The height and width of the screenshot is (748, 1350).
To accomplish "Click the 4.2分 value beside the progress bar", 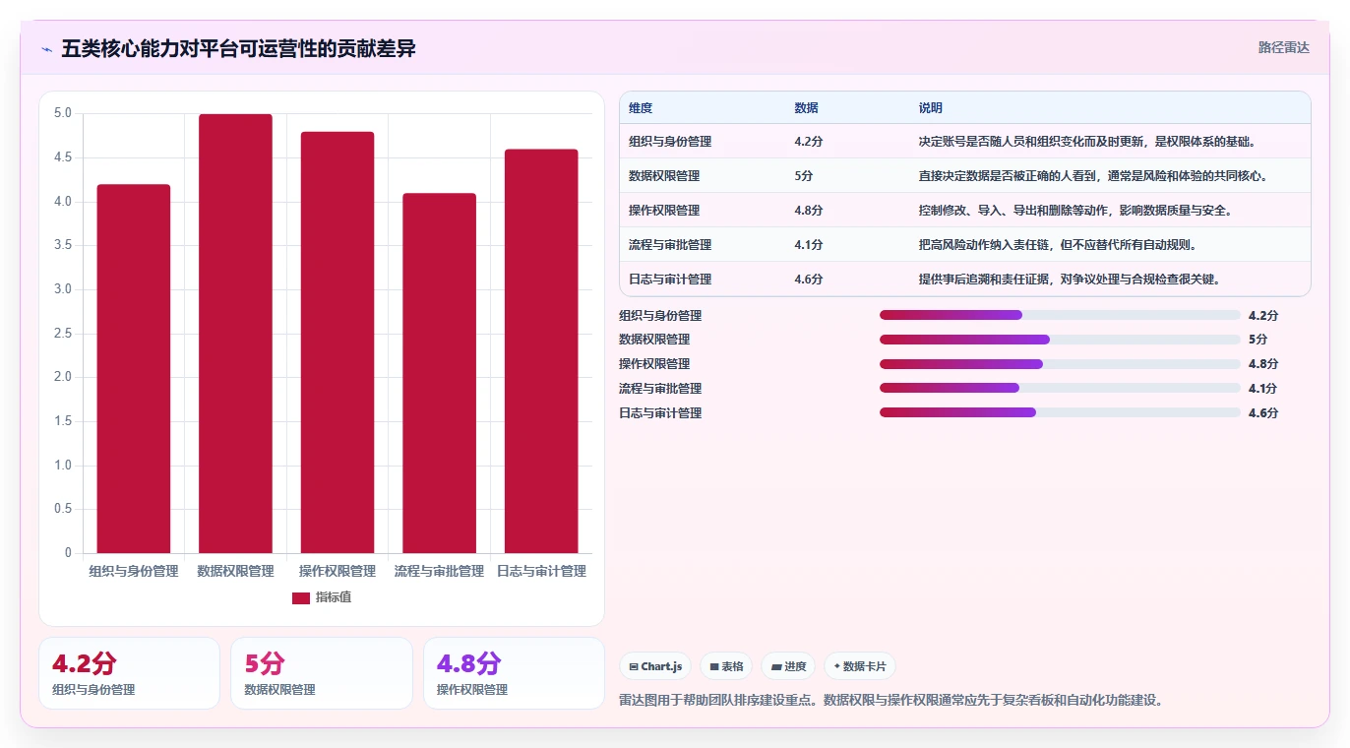I will point(1263,316).
